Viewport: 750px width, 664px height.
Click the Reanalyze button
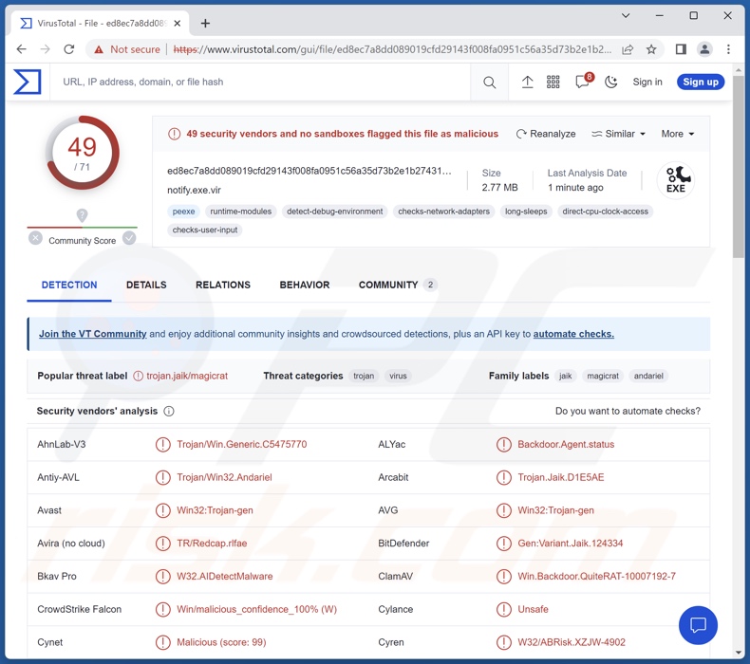[x=546, y=134]
